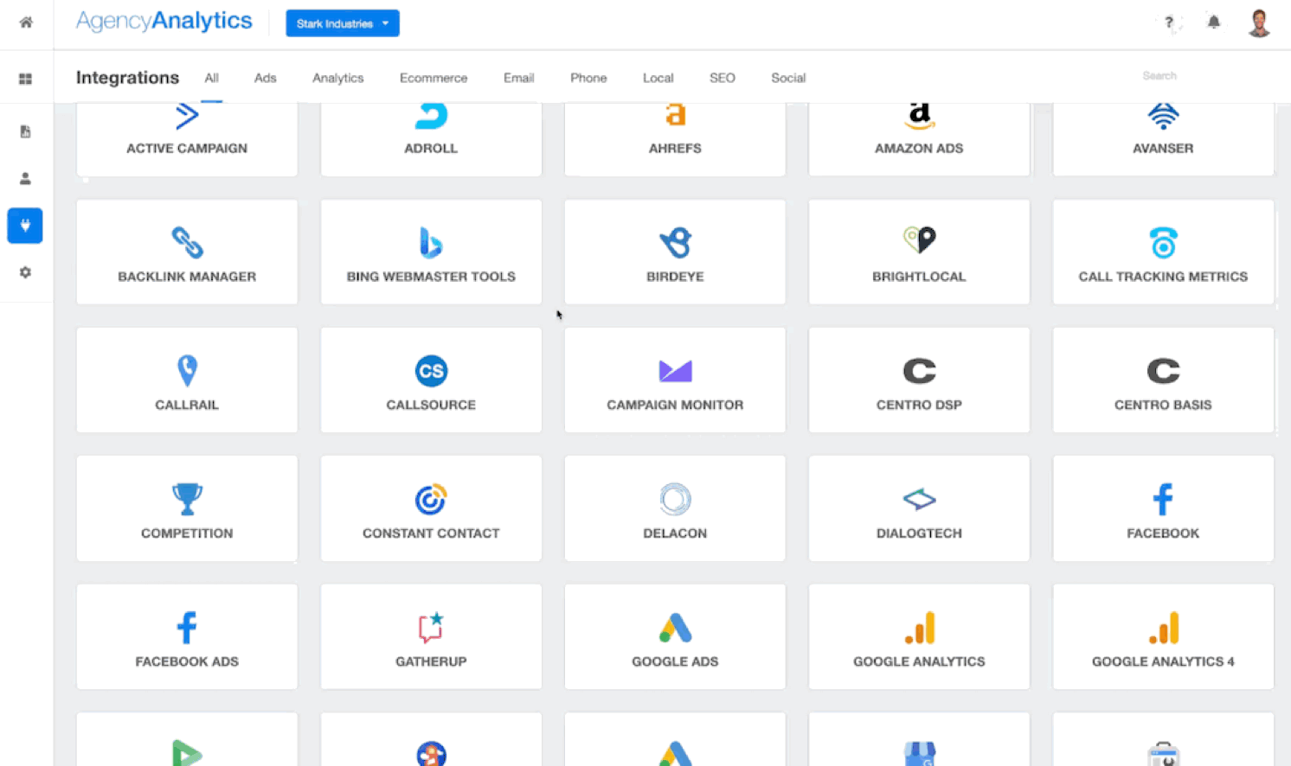Open the AgencyAnalytics logo link
Viewport: 1291px width, 766px height.
point(164,21)
